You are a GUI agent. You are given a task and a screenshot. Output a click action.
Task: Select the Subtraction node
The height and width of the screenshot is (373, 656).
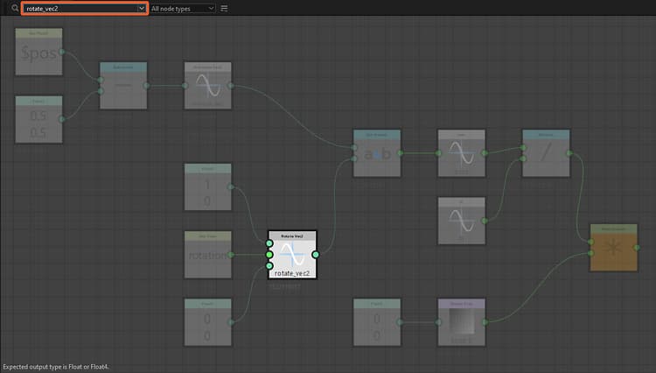click(123, 86)
